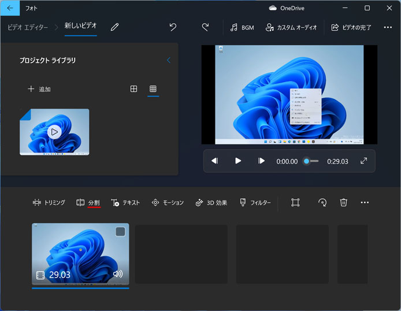Viewport: 401px width, 311px height.
Task: Open storyboard more options menu
Action: pos(365,202)
